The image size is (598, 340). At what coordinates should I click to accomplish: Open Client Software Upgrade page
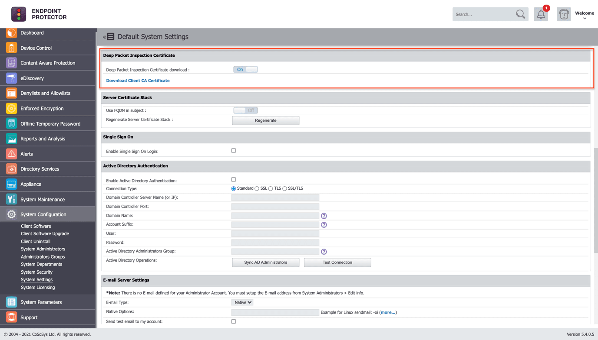[45, 233]
